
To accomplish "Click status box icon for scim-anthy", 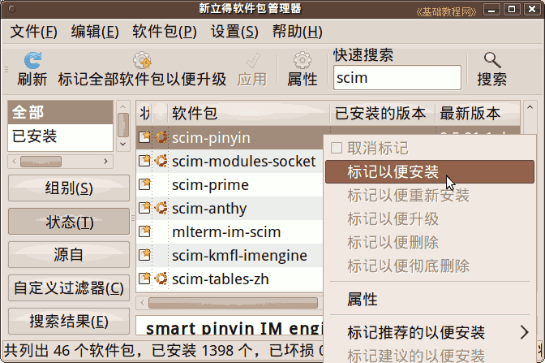I will (x=144, y=208).
